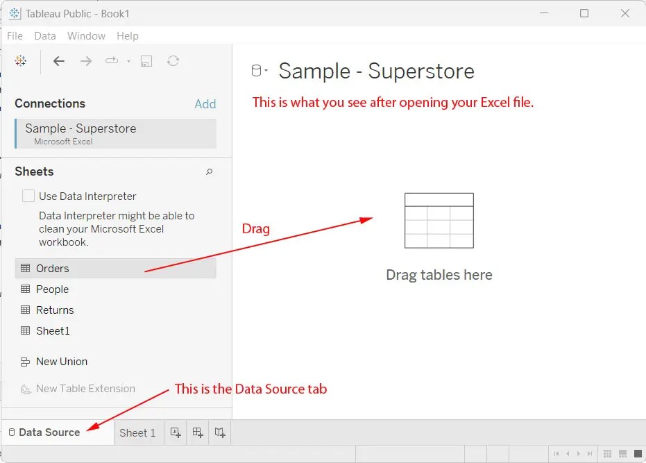Open the Data menu
646x463 pixels.
pyautogui.click(x=45, y=36)
